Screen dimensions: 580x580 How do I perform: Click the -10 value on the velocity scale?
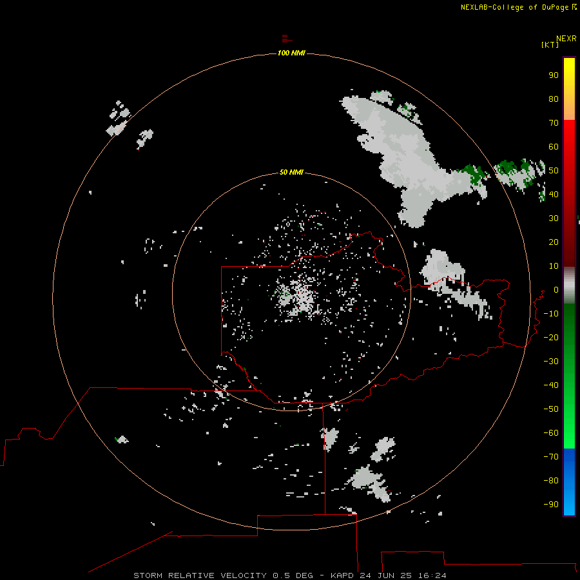[x=551, y=314]
